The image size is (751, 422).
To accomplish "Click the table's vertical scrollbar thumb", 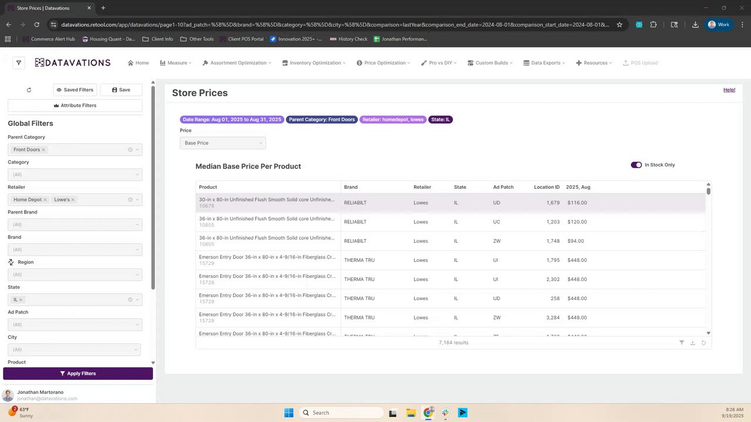I will pos(709,190).
